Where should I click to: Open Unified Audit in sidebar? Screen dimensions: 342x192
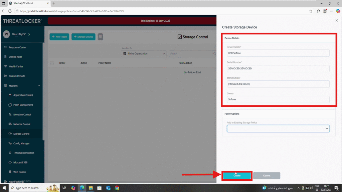point(15,57)
